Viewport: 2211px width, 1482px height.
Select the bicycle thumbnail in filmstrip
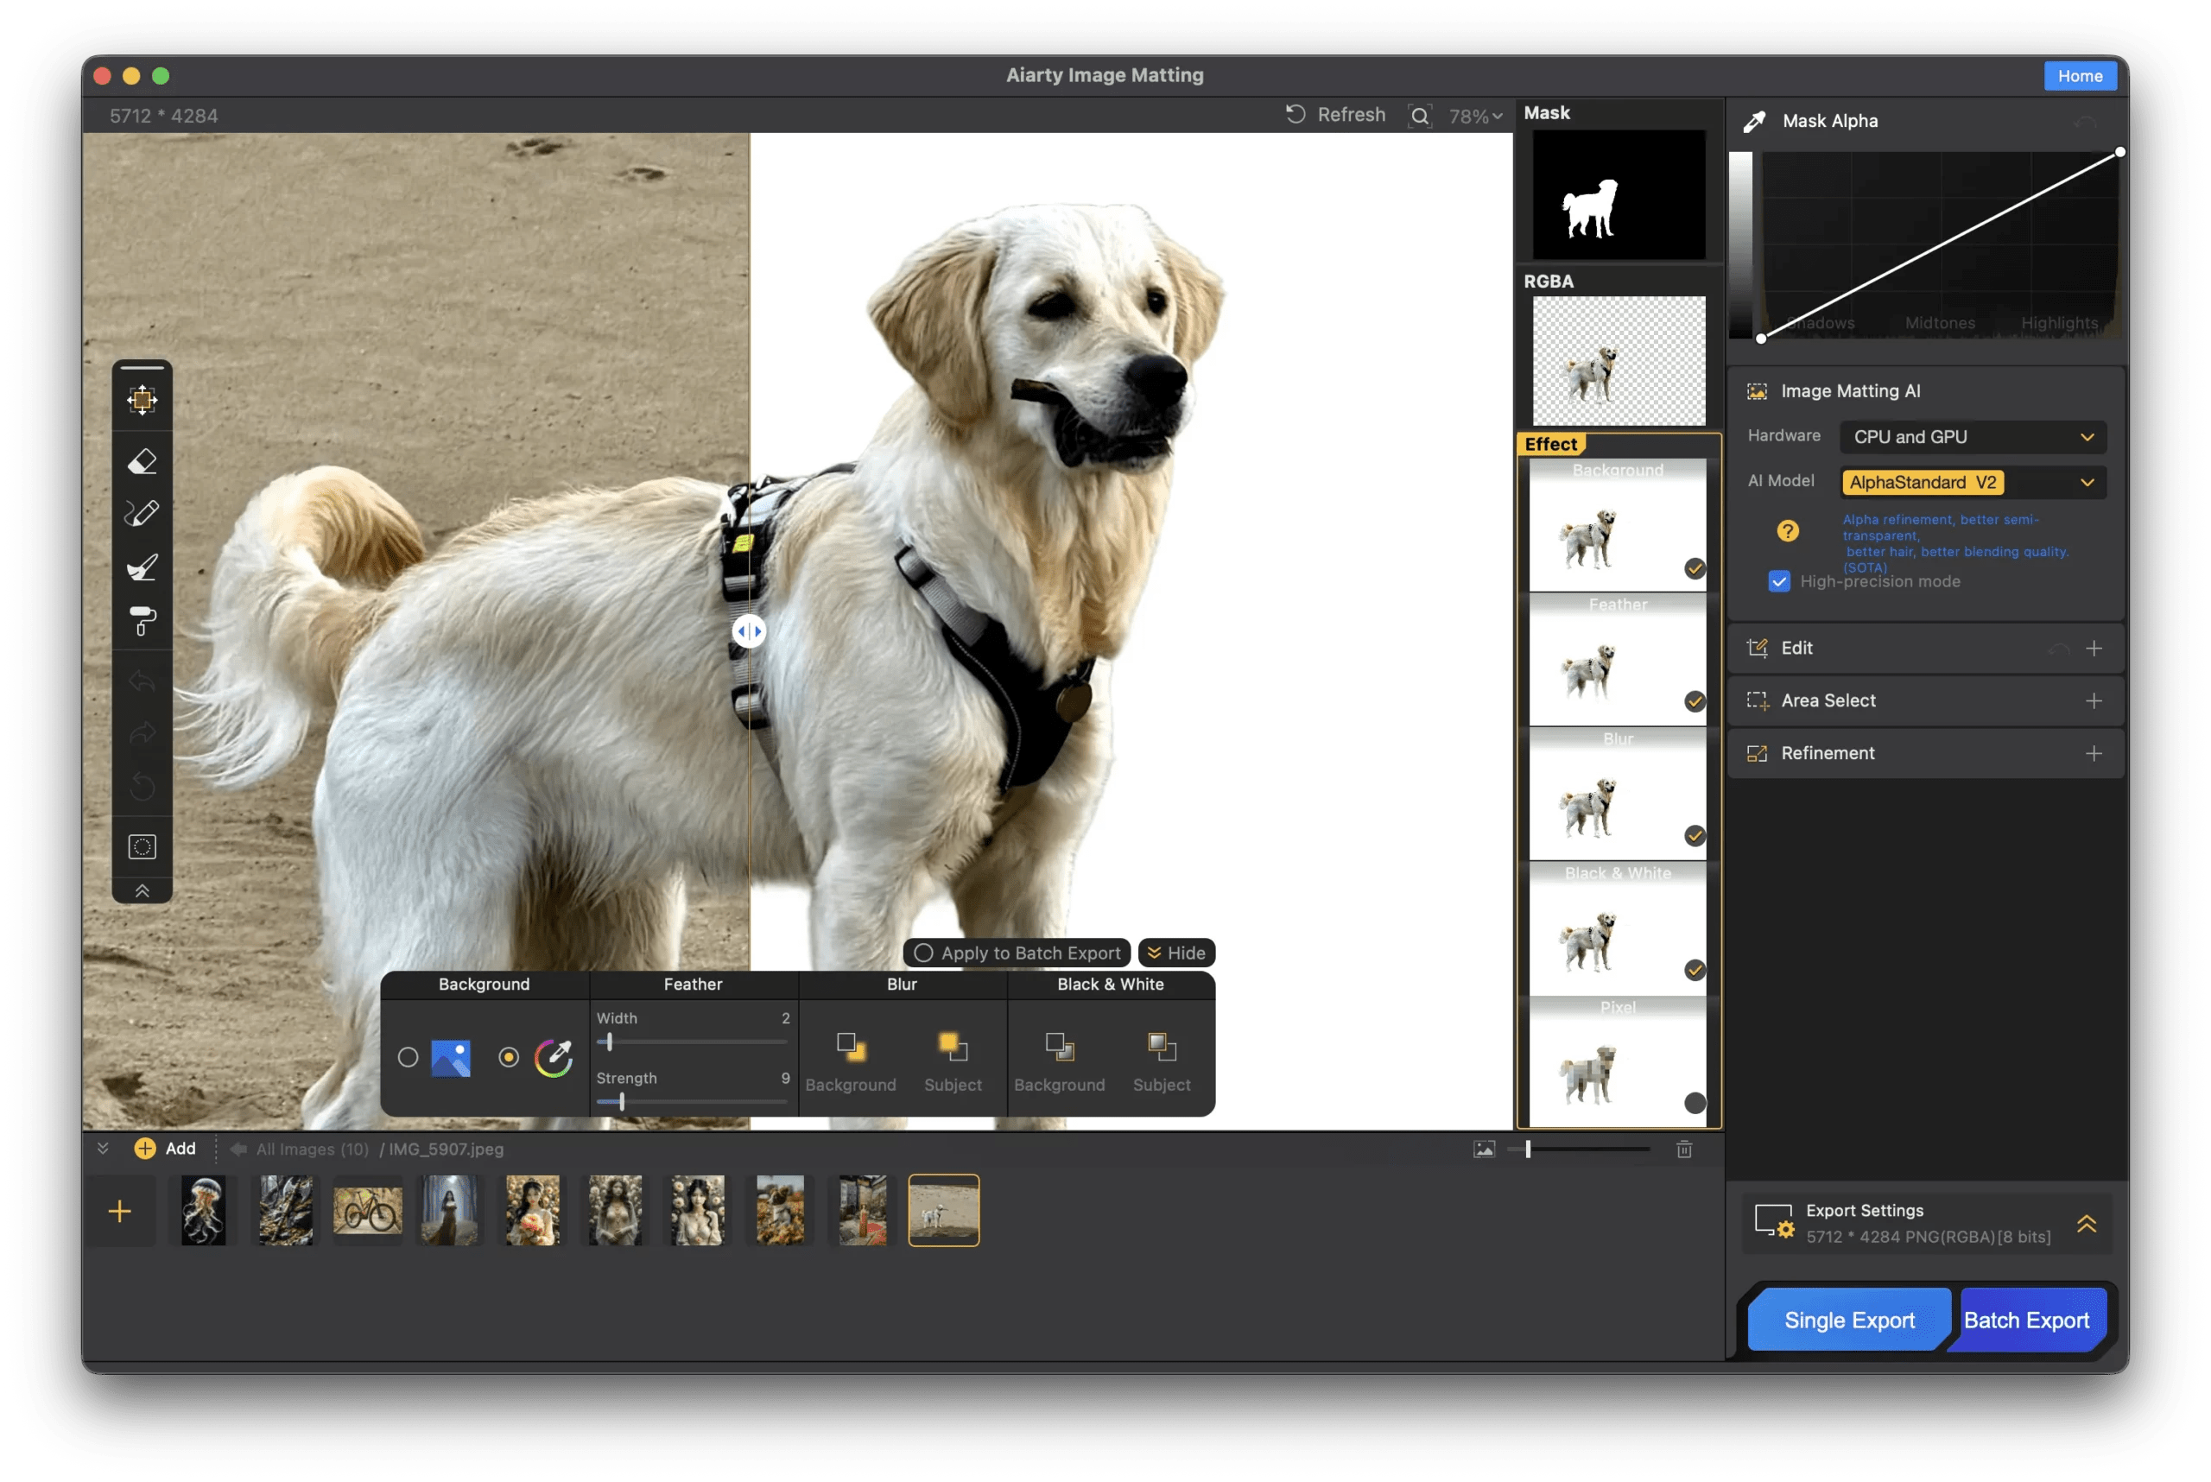click(x=368, y=1211)
